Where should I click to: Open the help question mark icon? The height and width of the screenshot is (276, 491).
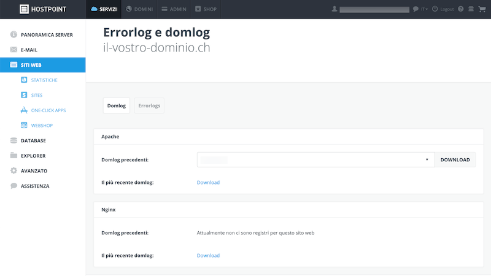tap(461, 9)
